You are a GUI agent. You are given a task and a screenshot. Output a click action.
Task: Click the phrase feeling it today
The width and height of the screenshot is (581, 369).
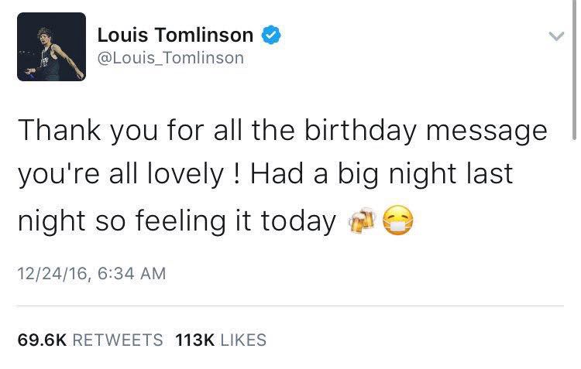click(235, 221)
